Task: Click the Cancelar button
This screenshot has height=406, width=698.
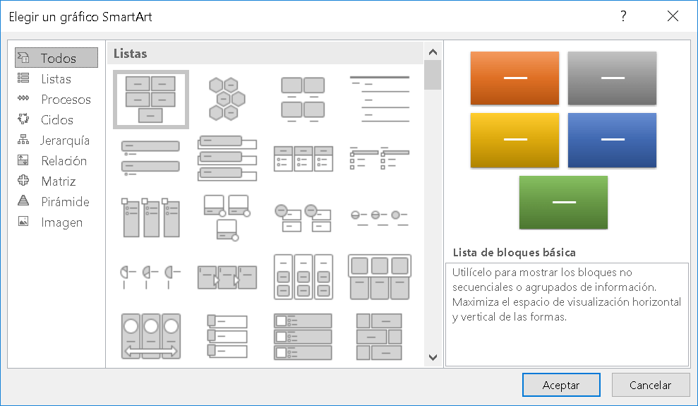Action: [651, 385]
